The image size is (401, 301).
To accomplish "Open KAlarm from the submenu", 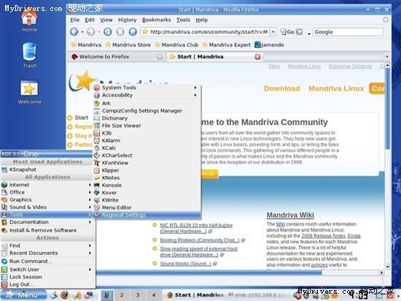I will 147,140.
